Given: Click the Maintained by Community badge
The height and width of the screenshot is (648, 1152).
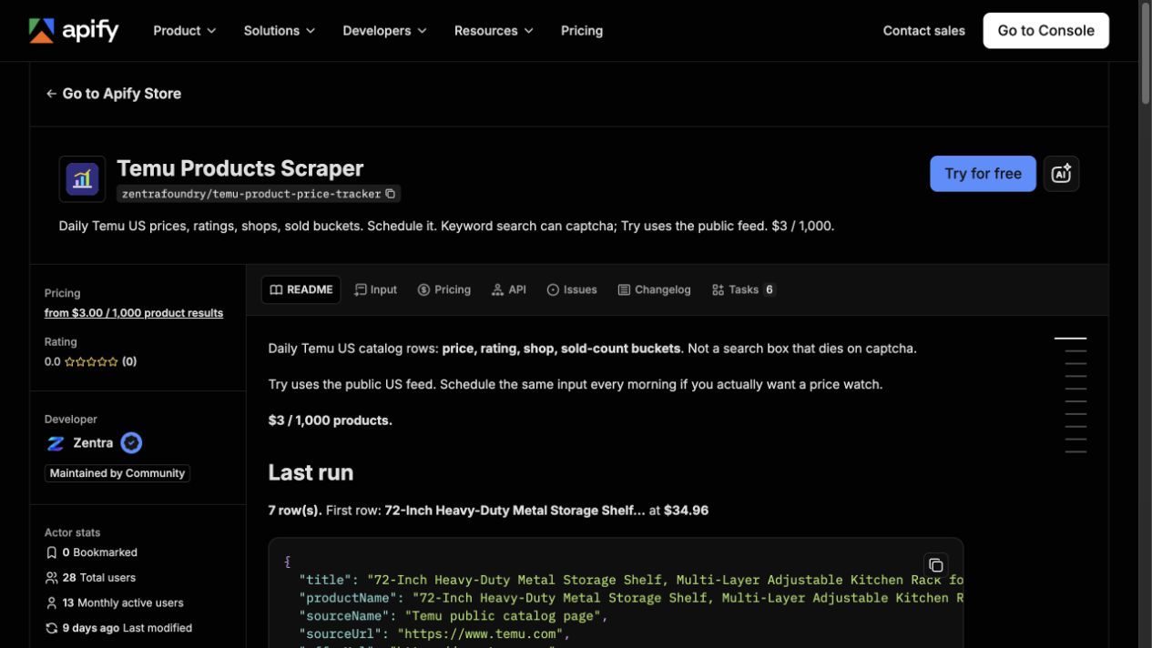Looking at the screenshot, I should point(117,473).
